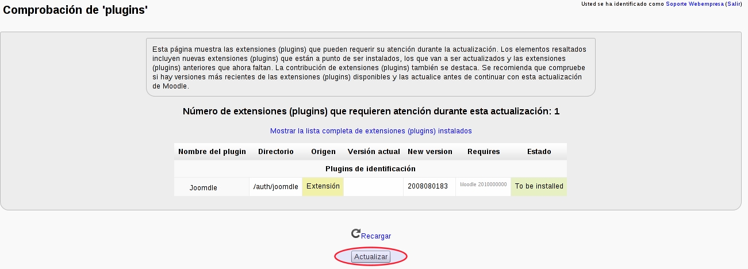Click the Estado column header
Image resolution: width=748 pixels, height=269 pixels.
539,152
